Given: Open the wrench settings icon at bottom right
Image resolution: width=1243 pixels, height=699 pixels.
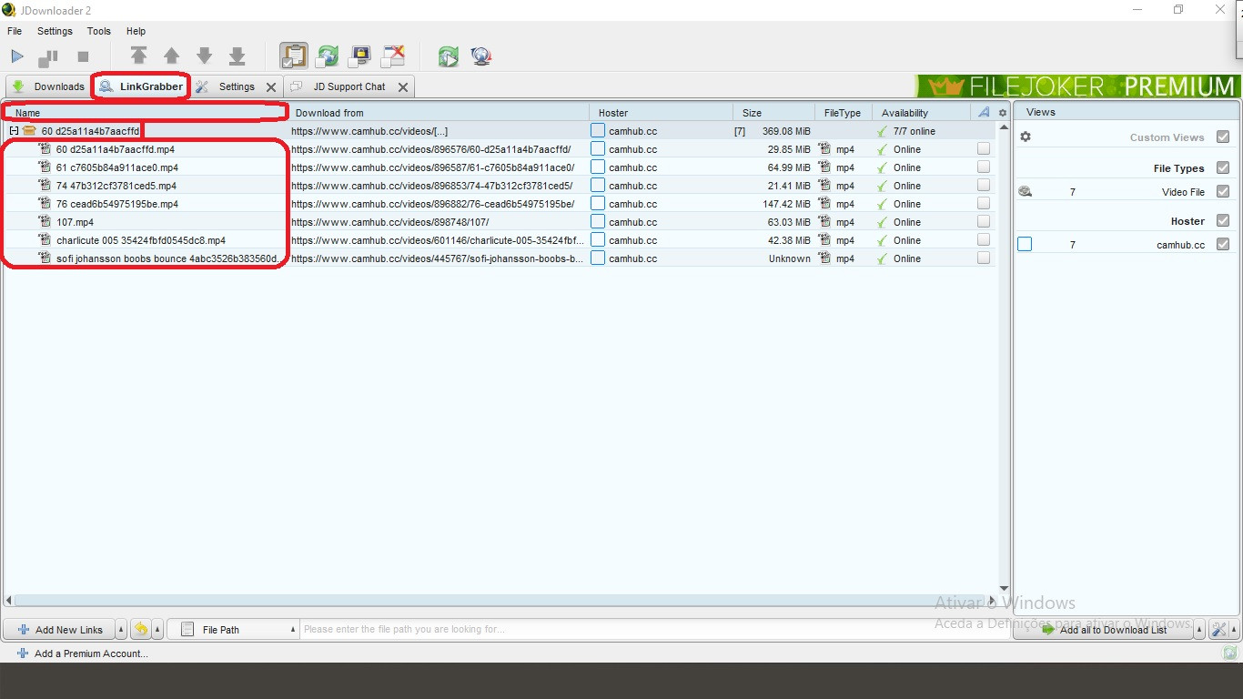Looking at the screenshot, I should 1218,630.
